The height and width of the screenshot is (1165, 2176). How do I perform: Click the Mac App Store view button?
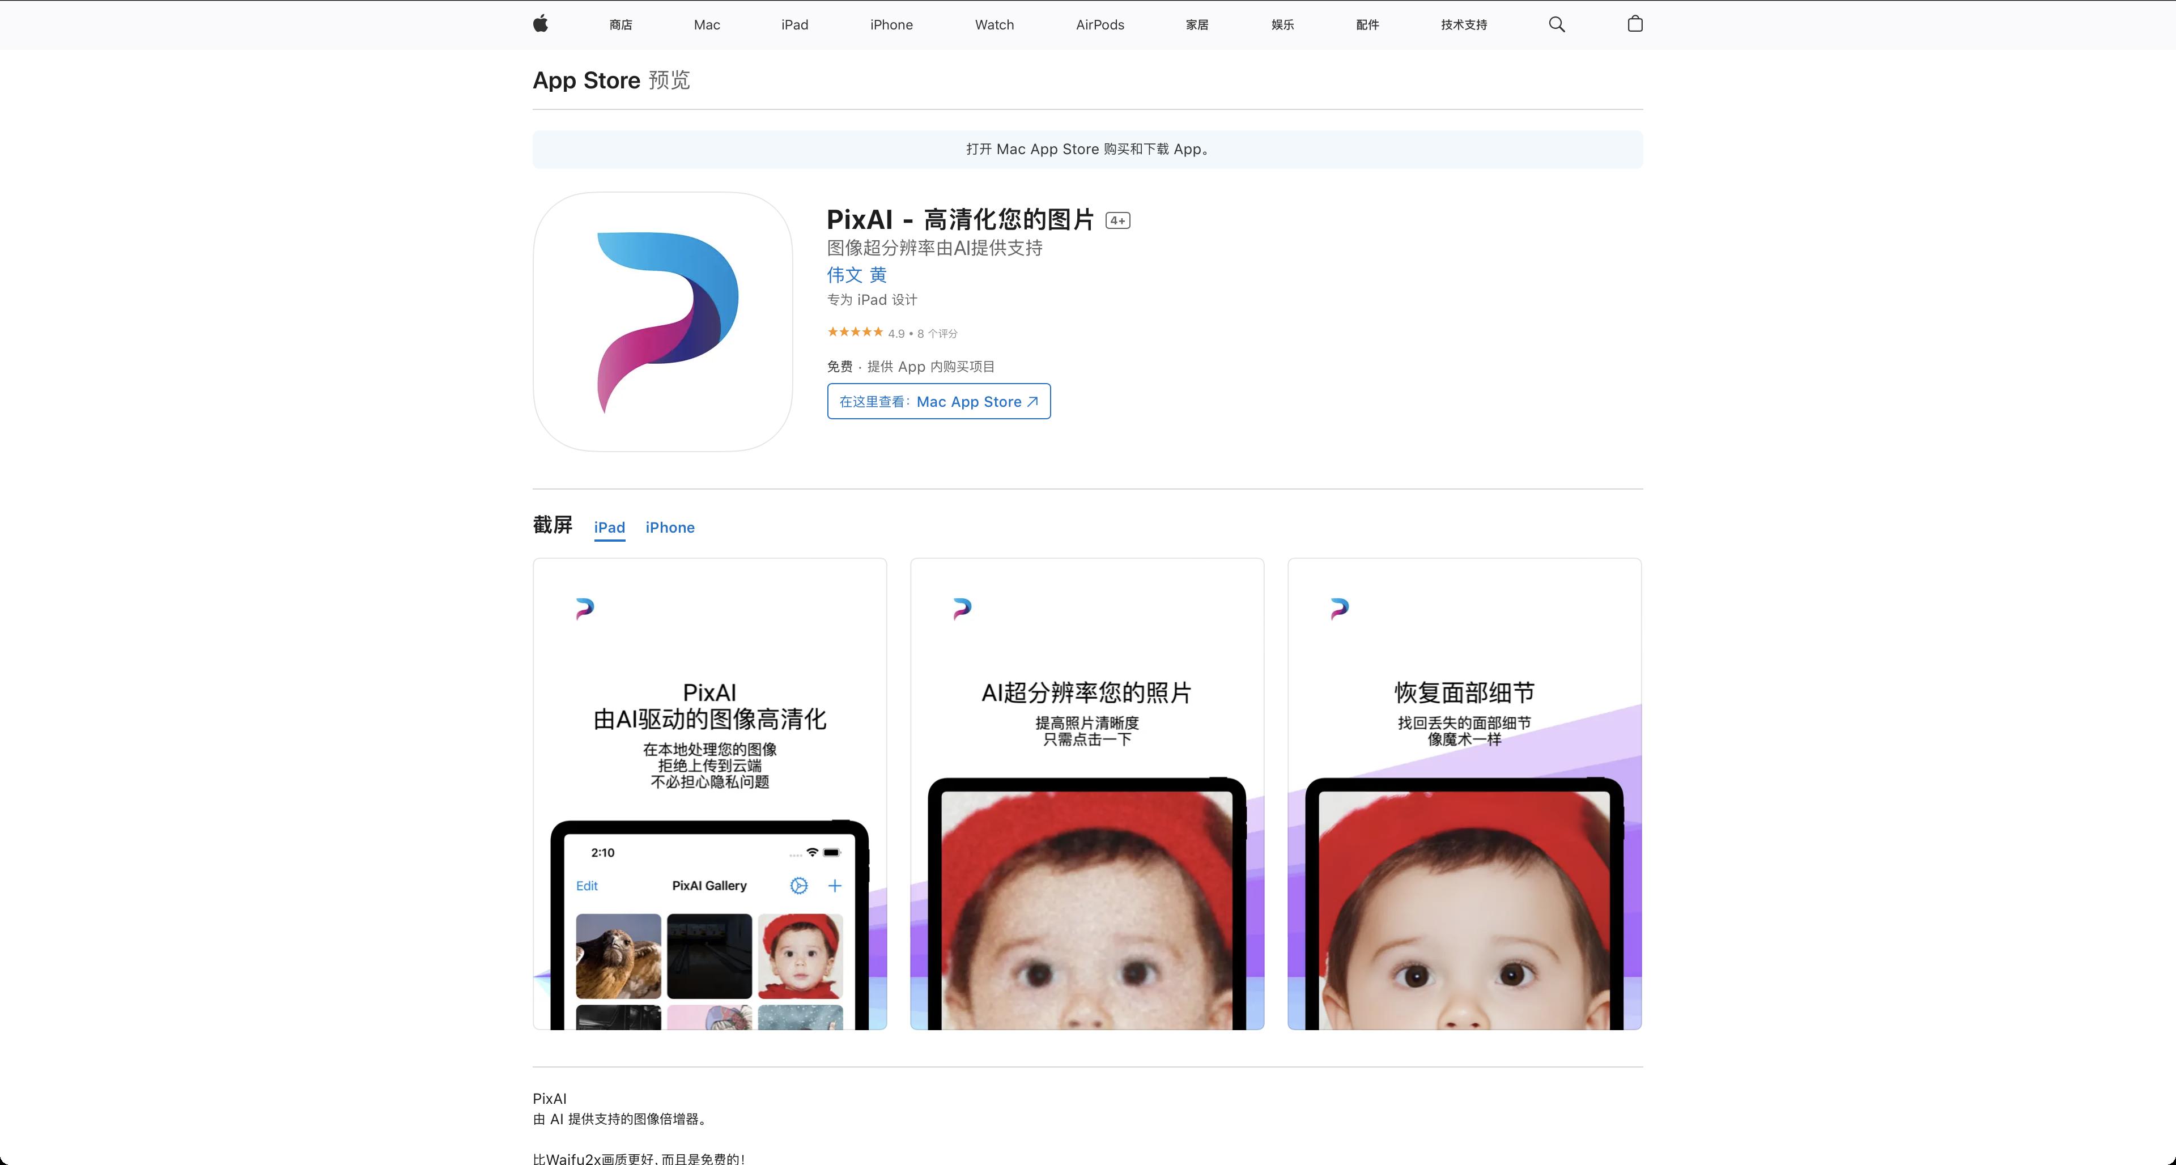(x=938, y=401)
